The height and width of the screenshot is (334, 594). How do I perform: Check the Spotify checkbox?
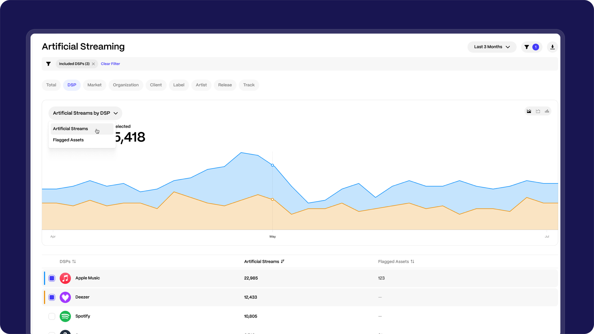click(x=52, y=316)
